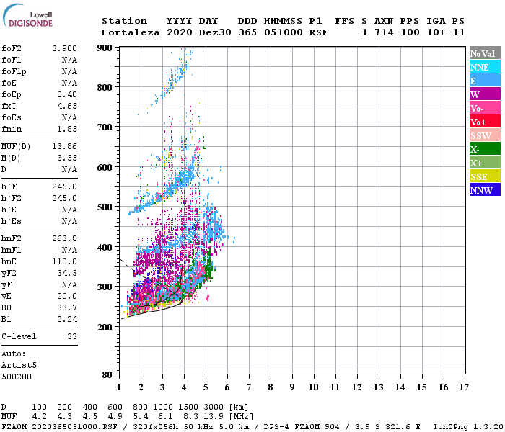The height and width of the screenshot is (432, 505).
Task: Click the Lowell Digisonde logo
Action: [27, 15]
